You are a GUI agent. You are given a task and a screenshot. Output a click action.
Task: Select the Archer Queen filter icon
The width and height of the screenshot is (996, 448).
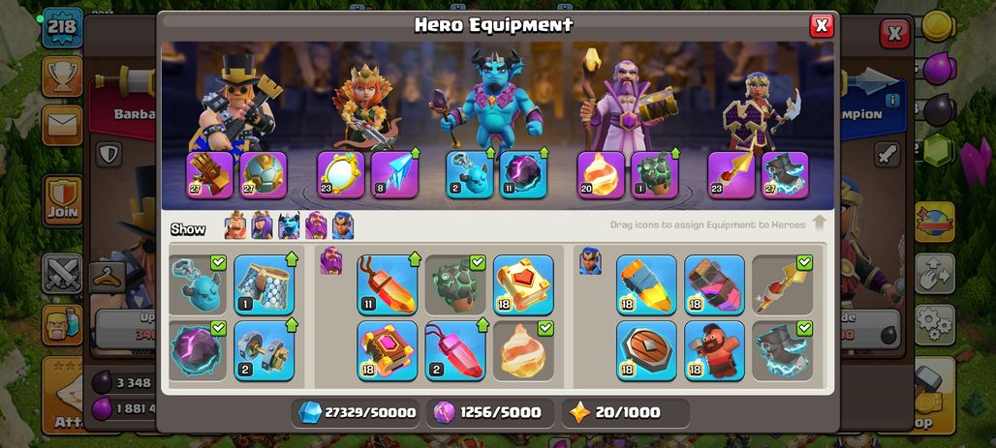262,225
